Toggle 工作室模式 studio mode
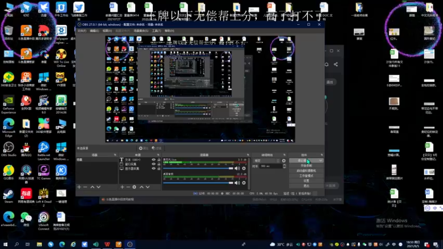The width and height of the screenshot is (443, 249). coord(306,175)
